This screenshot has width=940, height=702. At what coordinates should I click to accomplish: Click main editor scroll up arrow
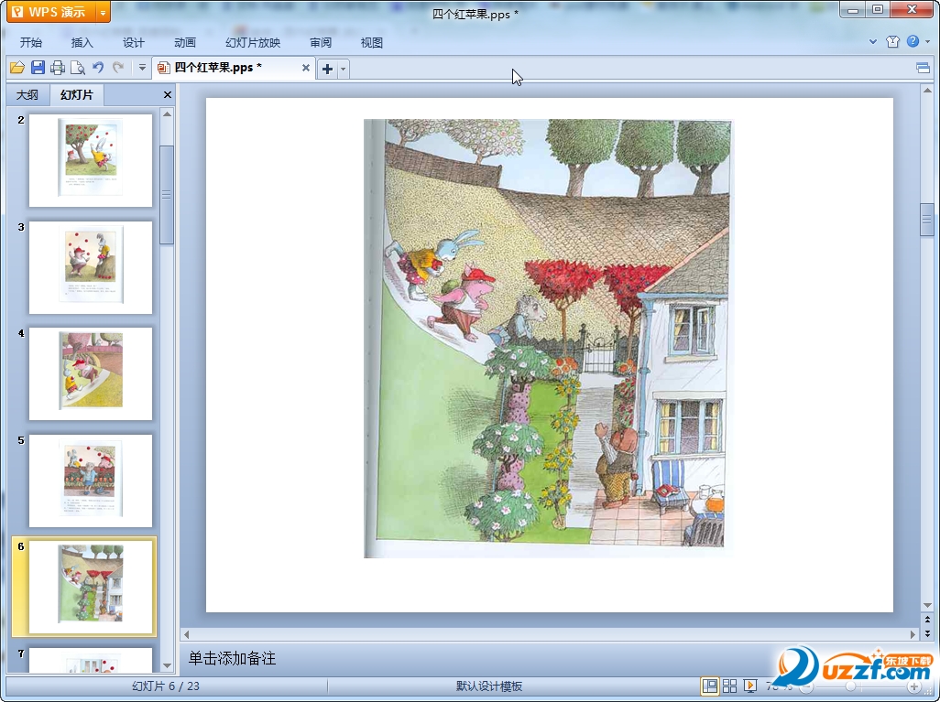pos(927,91)
